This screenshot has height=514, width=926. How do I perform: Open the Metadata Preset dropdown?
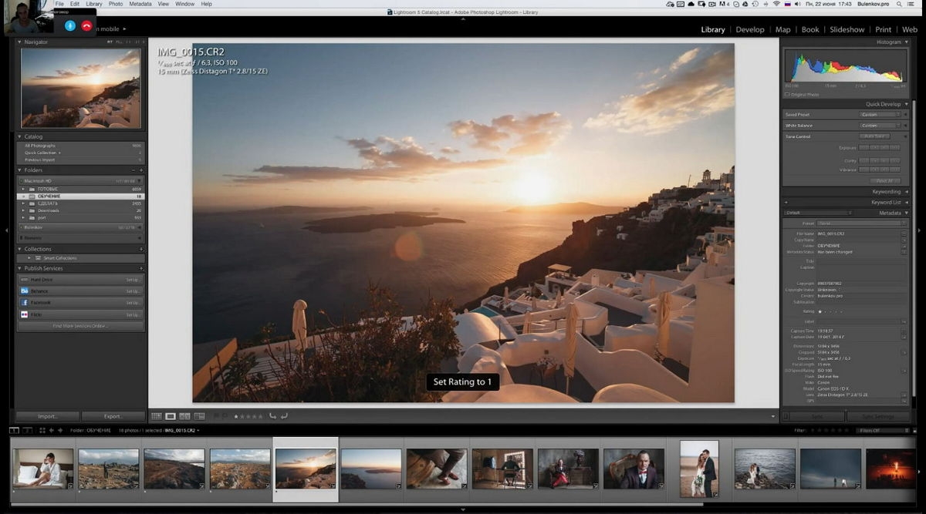[860, 223]
